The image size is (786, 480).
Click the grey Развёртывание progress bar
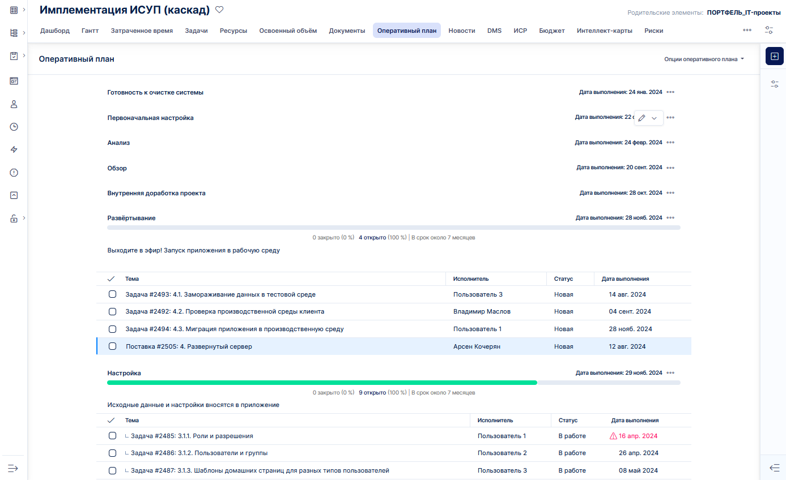point(394,228)
